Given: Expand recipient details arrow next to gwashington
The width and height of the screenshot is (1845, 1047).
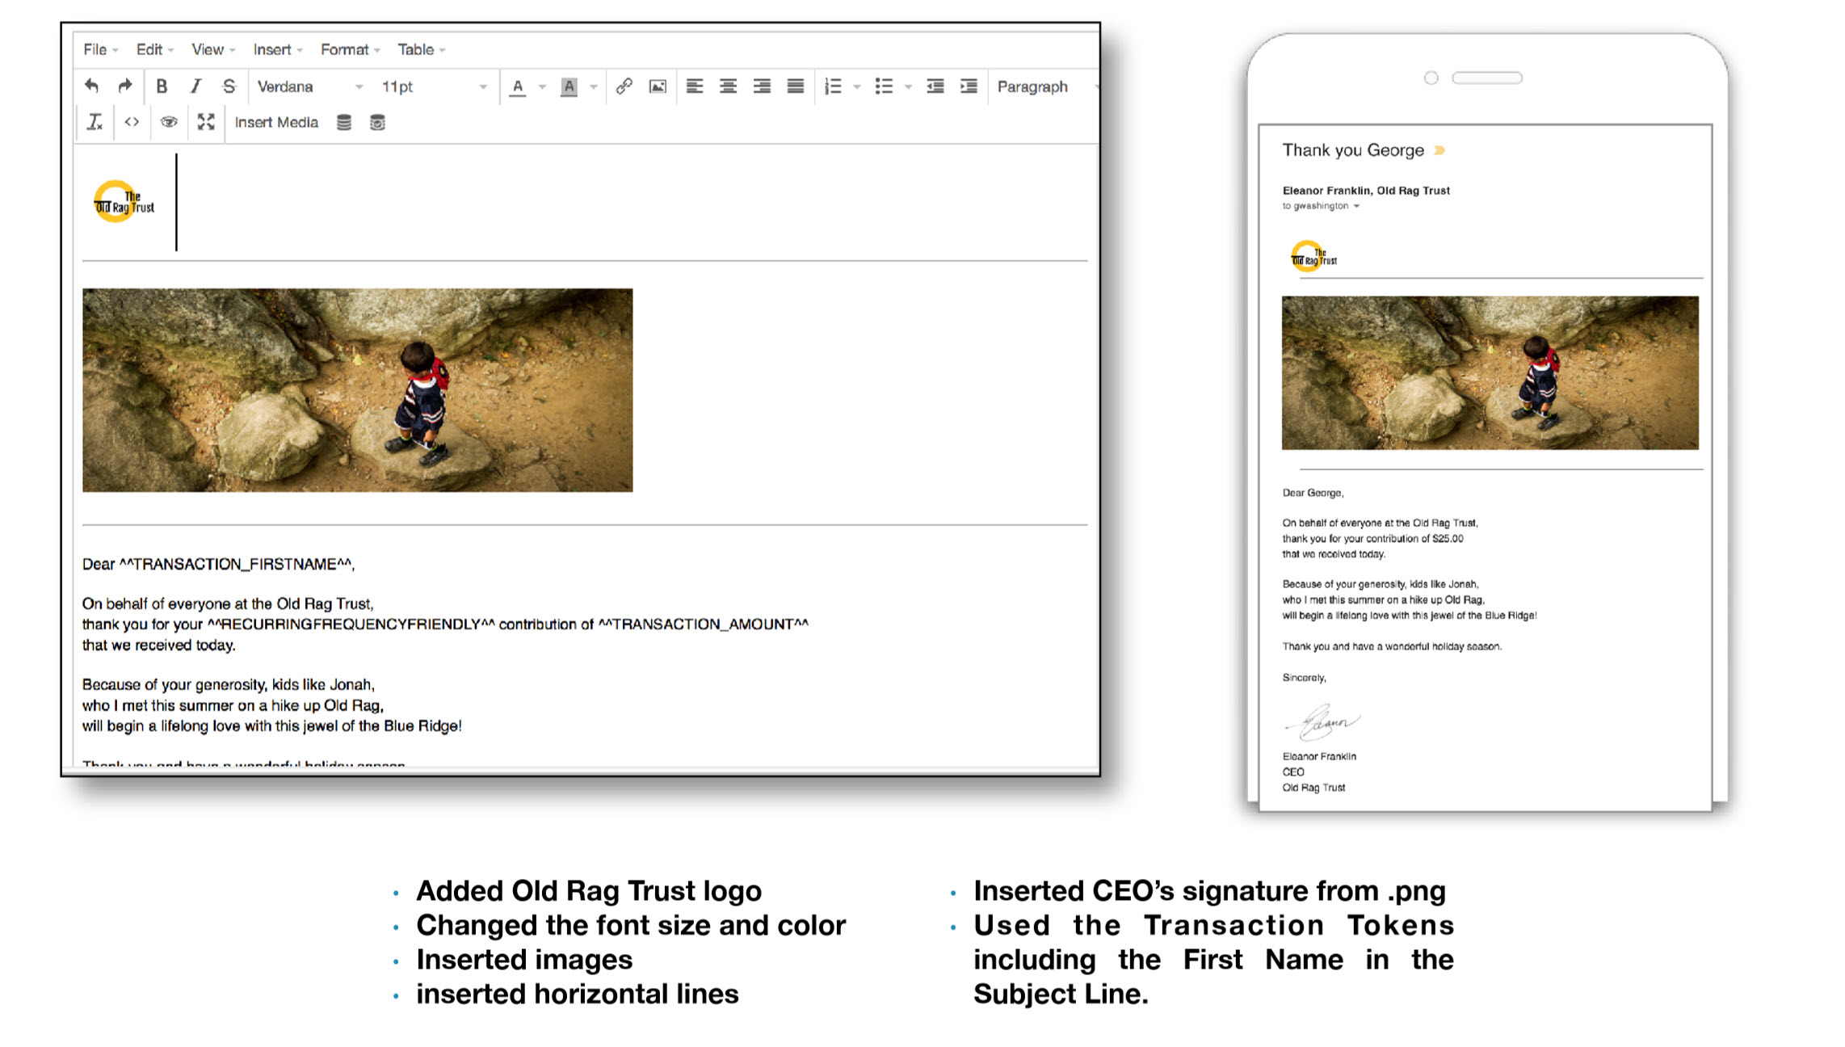Looking at the screenshot, I should pyautogui.click(x=1356, y=206).
